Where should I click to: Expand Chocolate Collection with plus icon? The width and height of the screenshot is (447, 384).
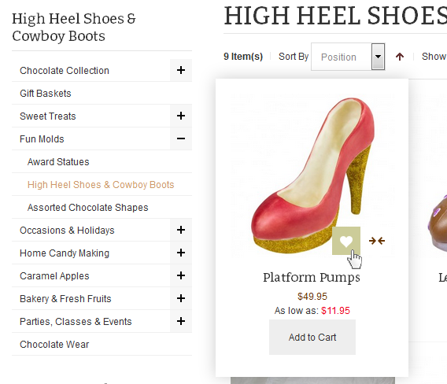[181, 70]
